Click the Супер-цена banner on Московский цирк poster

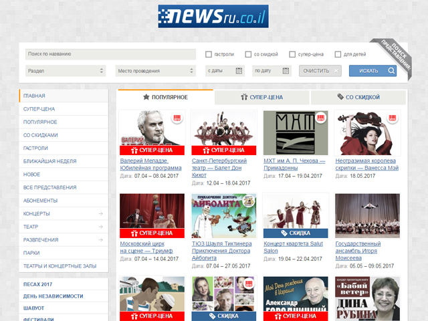(152, 233)
